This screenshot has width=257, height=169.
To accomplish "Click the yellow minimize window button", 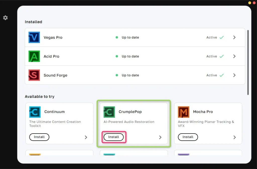I will pyautogui.click(x=249, y=3).
